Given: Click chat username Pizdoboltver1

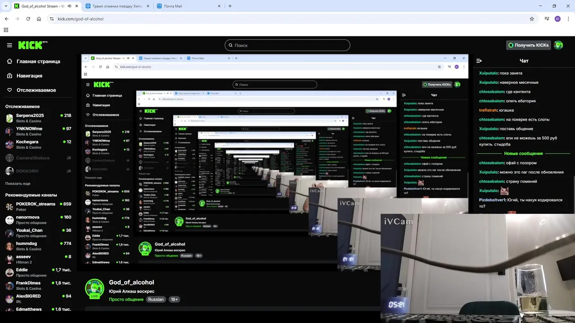Looking at the screenshot, I should pos(492,200).
